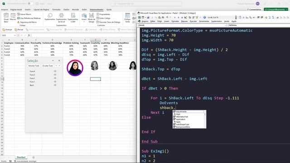Click into the Excel formula bar
Image resolution: width=290 pixels, height=163 pixels.
coord(83,35)
